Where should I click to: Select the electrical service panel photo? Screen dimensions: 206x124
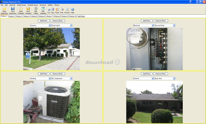pyautogui.click(x=154, y=49)
